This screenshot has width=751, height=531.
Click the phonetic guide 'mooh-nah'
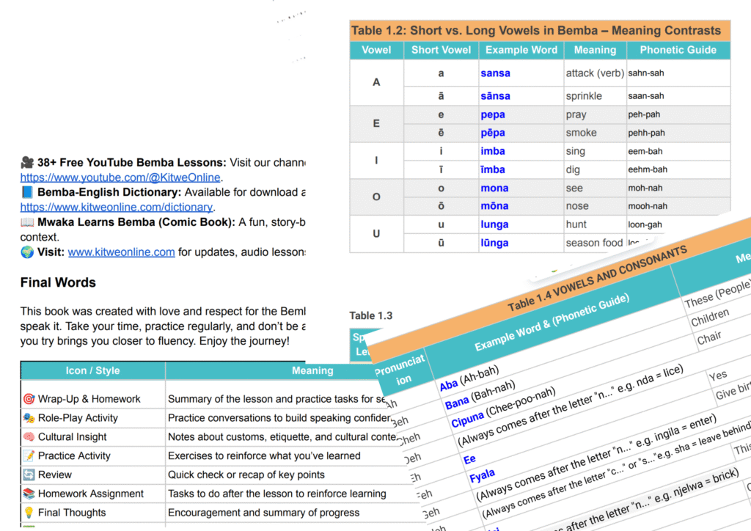pyautogui.click(x=648, y=206)
